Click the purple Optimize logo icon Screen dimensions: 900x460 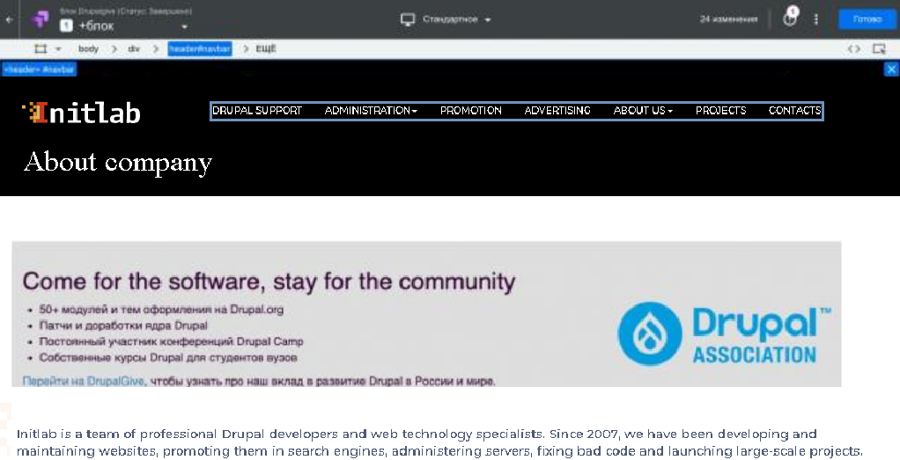[x=40, y=19]
